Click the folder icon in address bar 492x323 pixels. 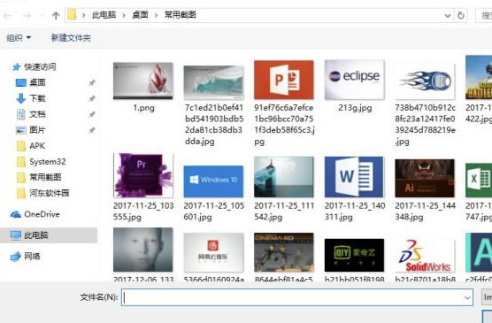pyautogui.click(x=73, y=15)
